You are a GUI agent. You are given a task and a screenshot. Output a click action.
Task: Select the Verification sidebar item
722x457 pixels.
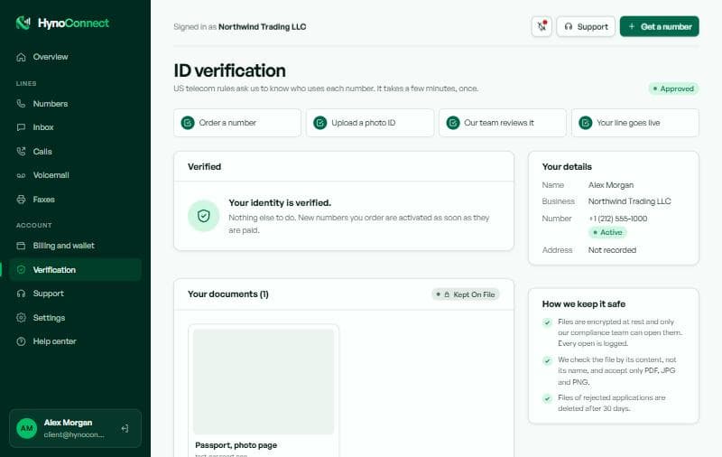point(75,270)
